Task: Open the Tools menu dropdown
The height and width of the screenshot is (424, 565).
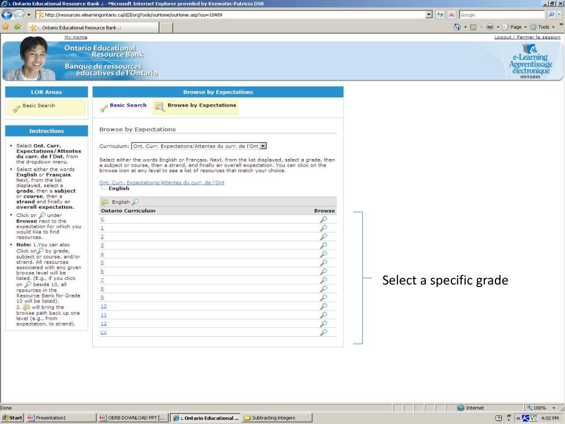Action: pos(543,27)
